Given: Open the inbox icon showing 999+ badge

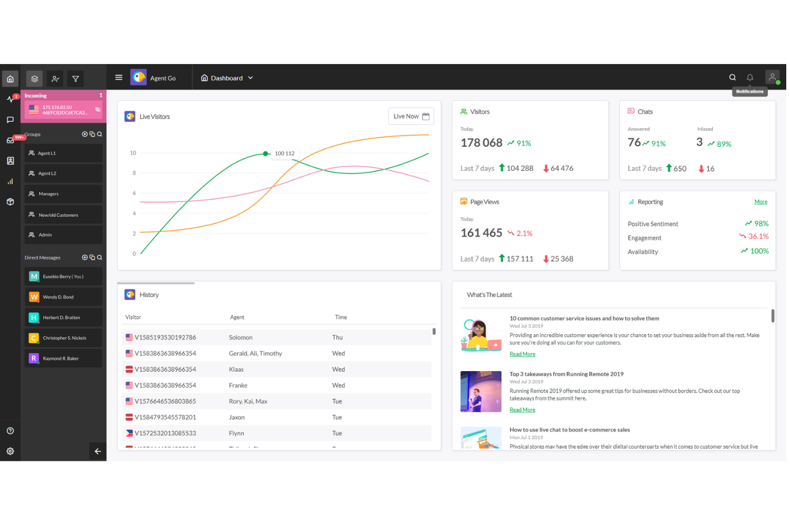Looking at the screenshot, I should coord(10,140).
